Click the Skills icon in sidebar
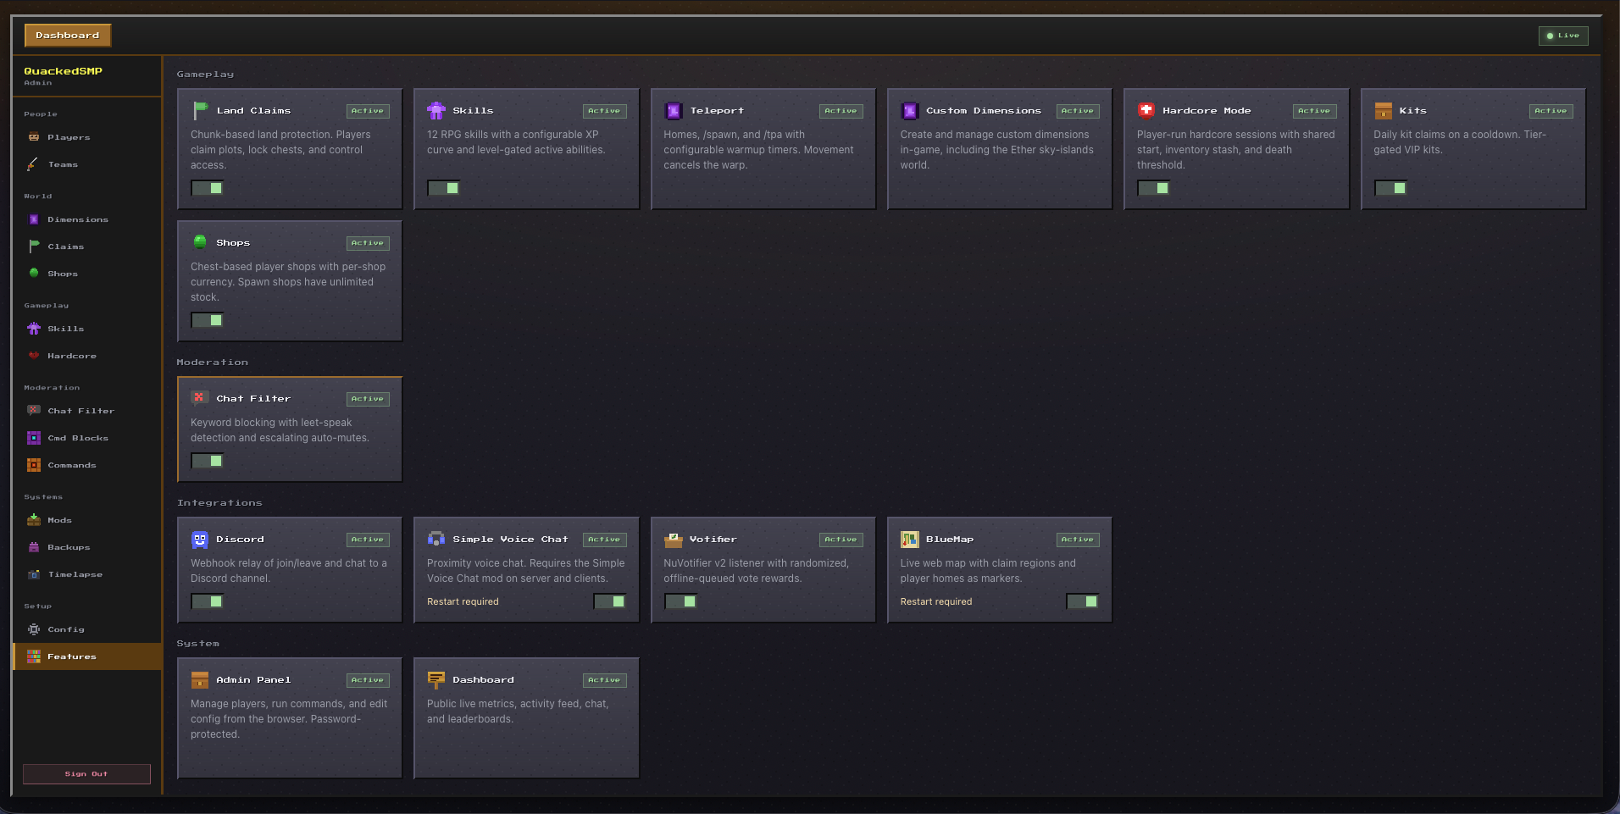This screenshot has height=814, width=1620. (34, 329)
